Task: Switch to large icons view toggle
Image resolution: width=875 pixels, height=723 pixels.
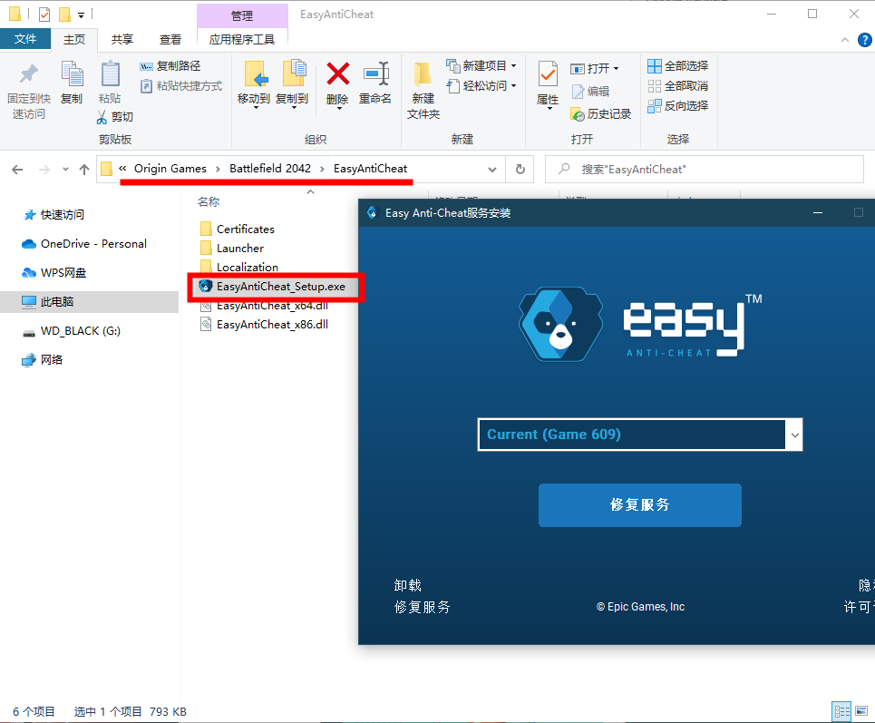Action: tap(860, 711)
